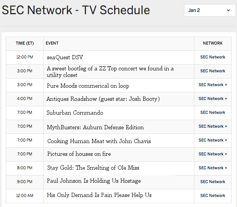Click SEC Network + in the 8:00 PM row
Screen dimensions: 237x207
coord(213,168)
